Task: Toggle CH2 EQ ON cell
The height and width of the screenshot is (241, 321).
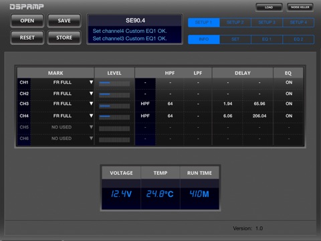Action: 289,94
